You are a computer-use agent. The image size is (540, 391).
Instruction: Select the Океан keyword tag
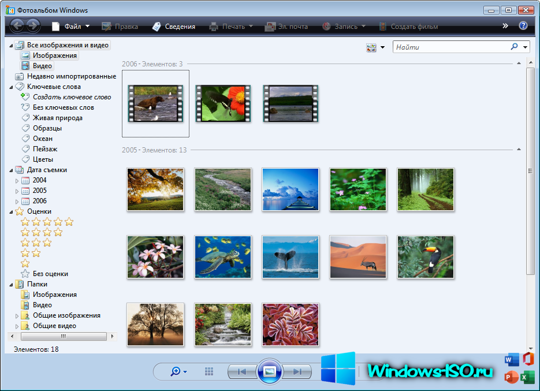tap(37, 139)
